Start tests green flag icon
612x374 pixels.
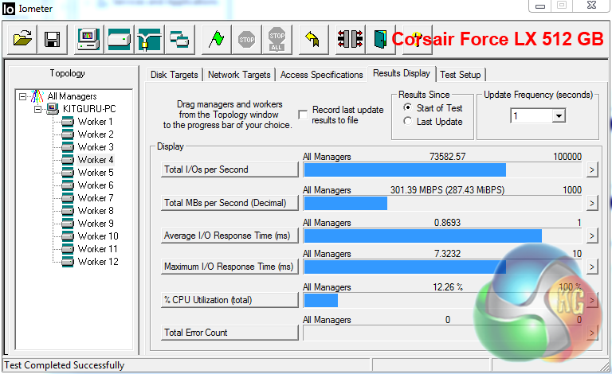pos(216,39)
